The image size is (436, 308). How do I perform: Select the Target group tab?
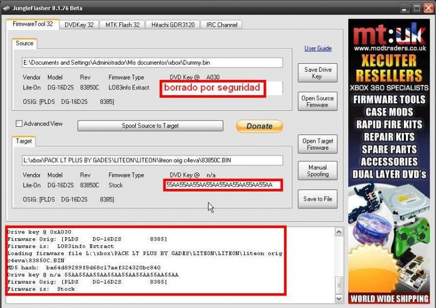(23, 141)
